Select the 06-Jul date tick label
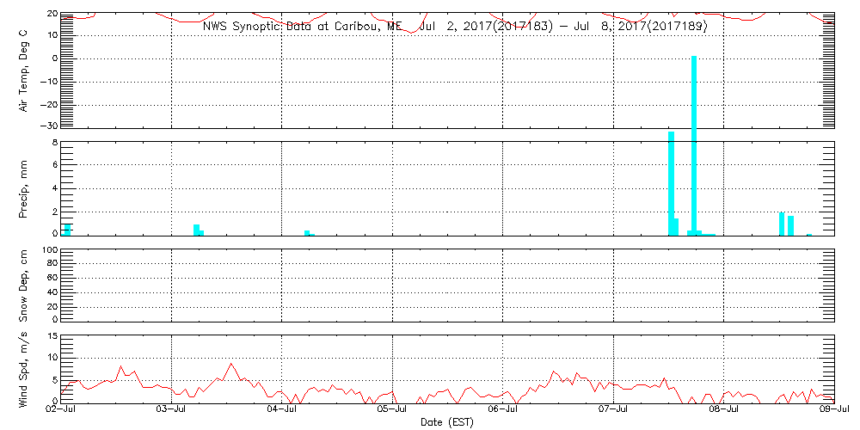This screenshot has height=430, width=860. tap(503, 411)
